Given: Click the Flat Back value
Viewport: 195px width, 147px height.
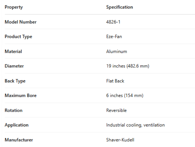Looking at the screenshot, I should 115,81.
